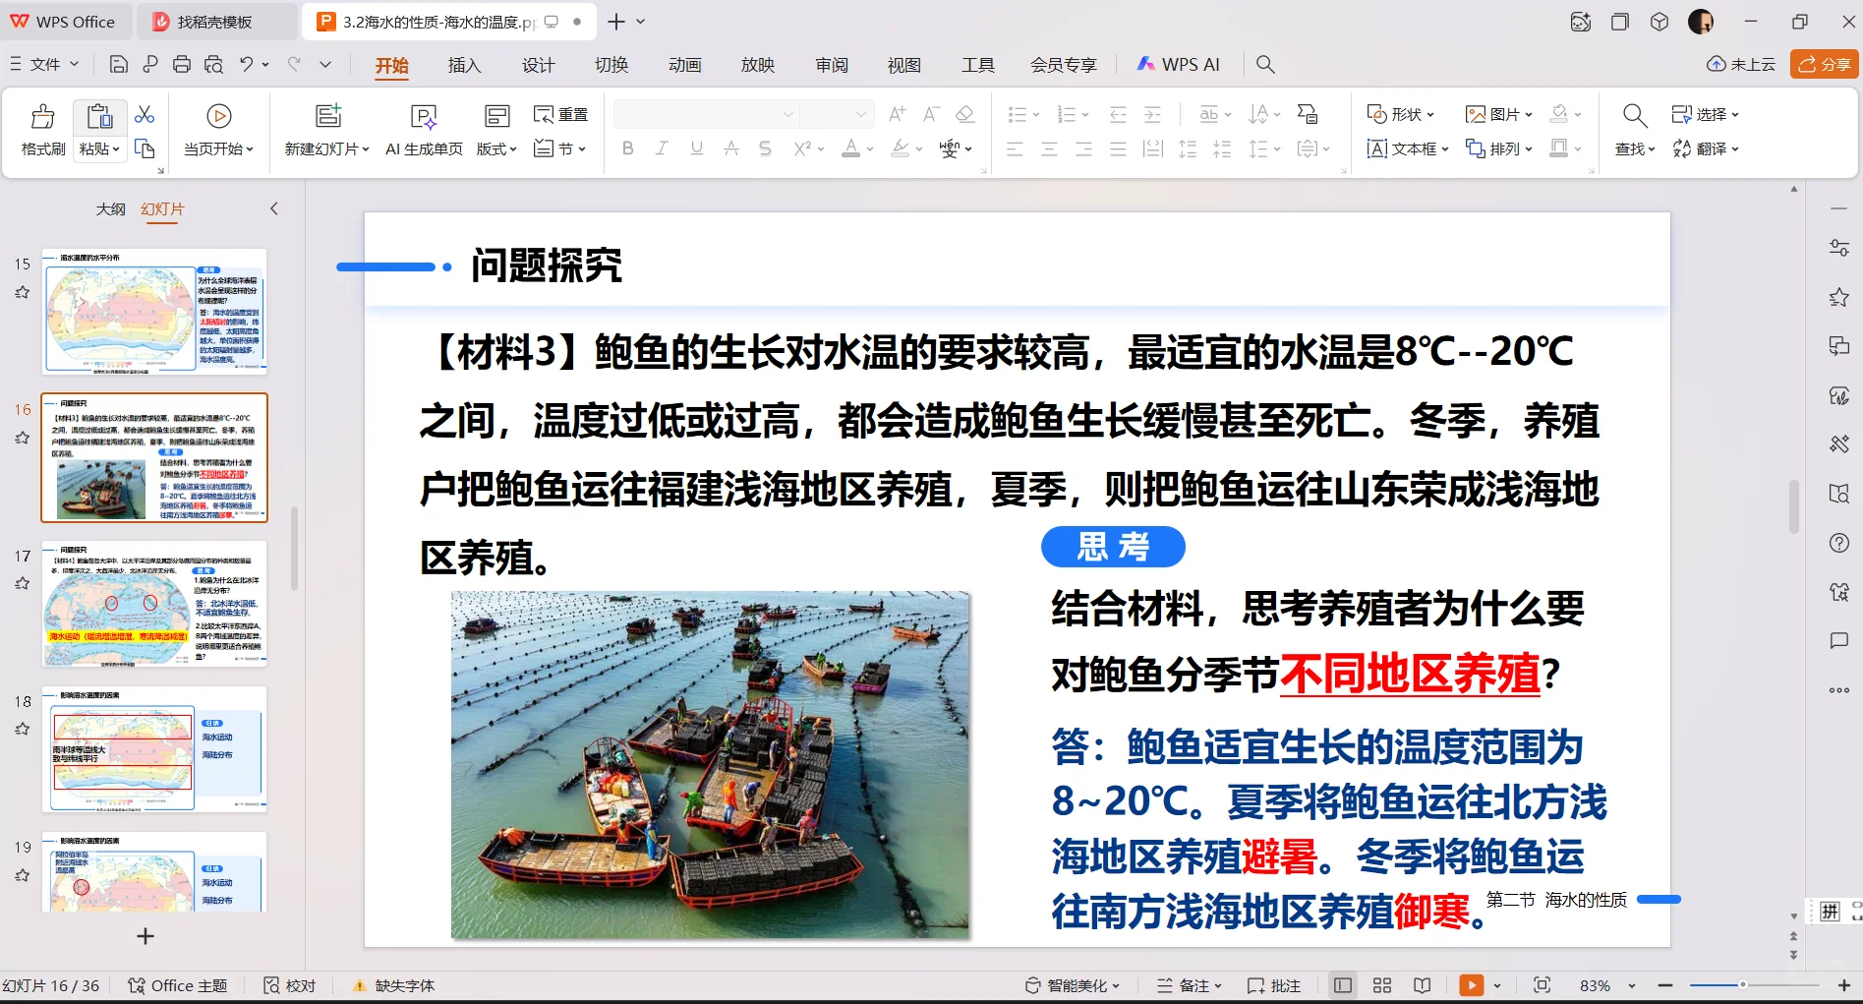
Task: Click the 批注 (Comments) status bar button
Action: pyautogui.click(x=1274, y=985)
